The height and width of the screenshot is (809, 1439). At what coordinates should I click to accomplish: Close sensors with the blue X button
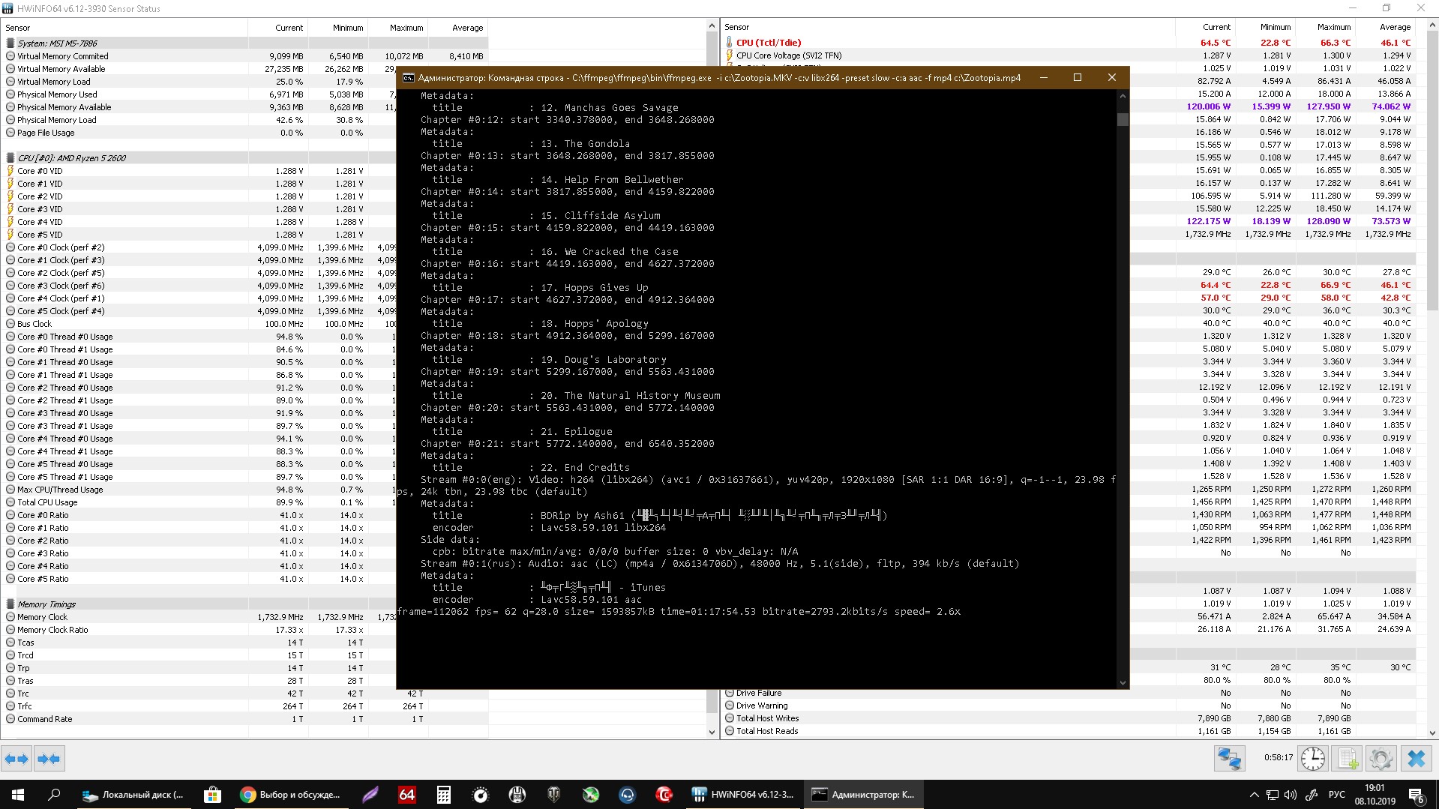pos(1416,759)
